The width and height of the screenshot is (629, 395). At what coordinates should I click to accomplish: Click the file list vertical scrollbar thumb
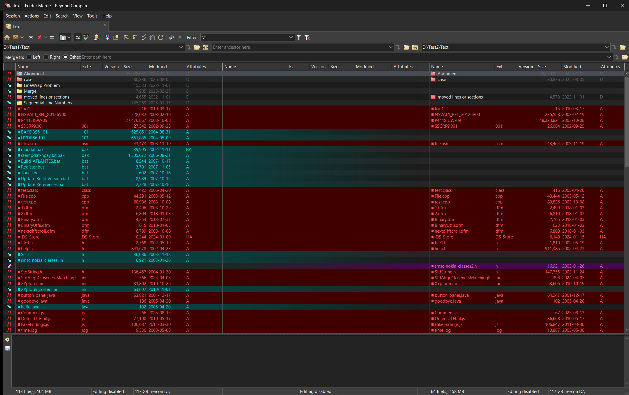(x=626, y=122)
